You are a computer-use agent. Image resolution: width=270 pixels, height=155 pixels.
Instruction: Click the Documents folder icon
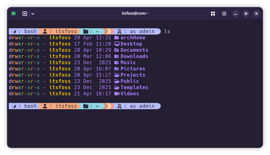tap(117, 50)
